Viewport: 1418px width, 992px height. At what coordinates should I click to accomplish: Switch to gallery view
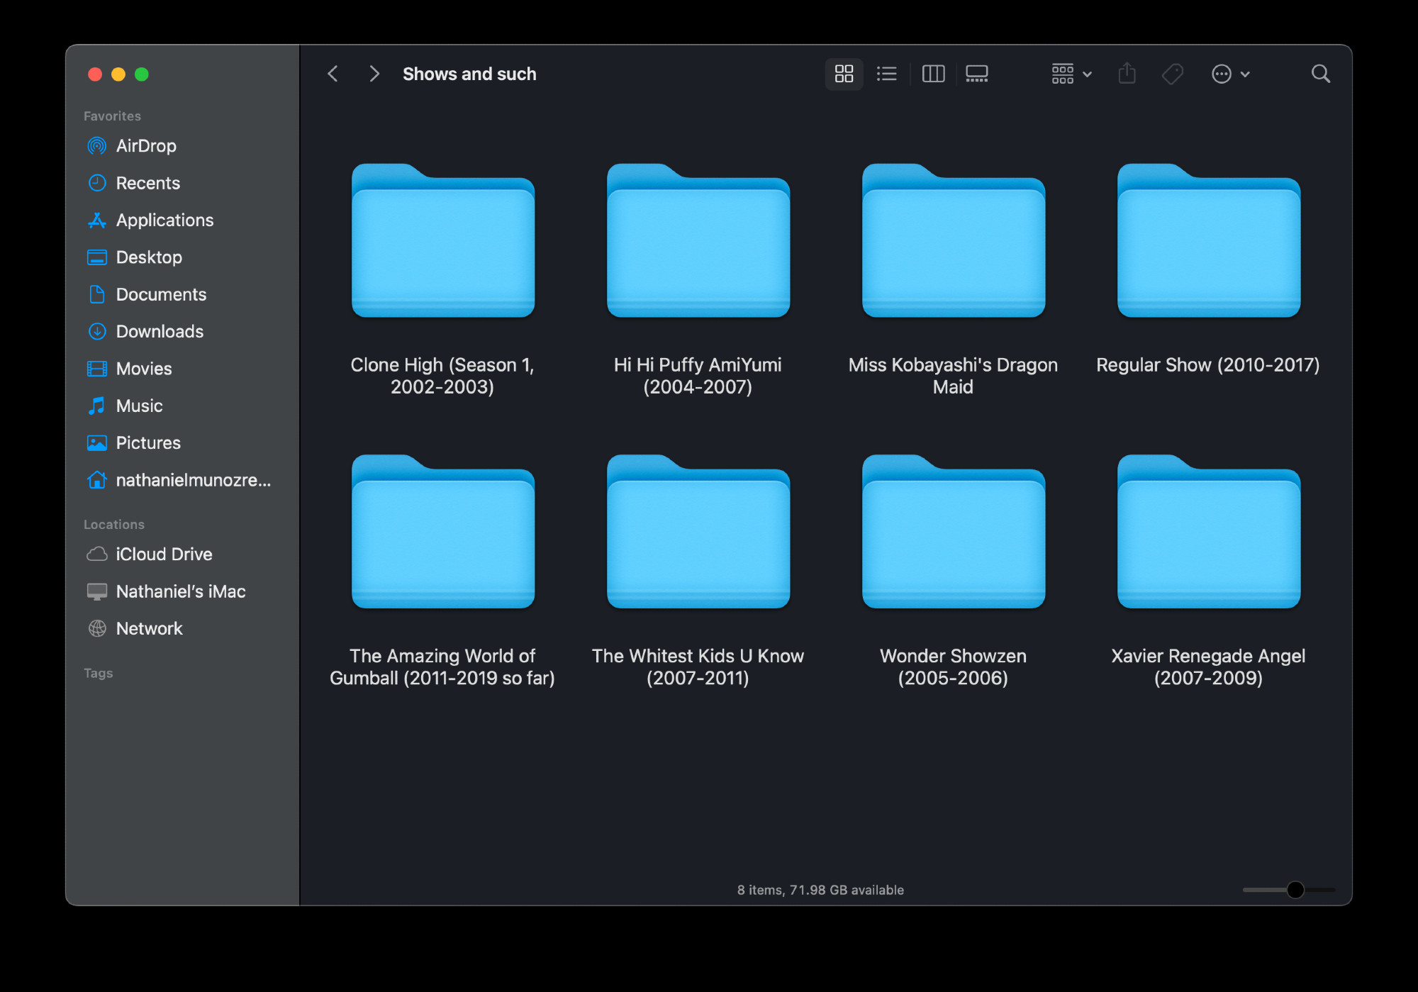[x=977, y=74]
